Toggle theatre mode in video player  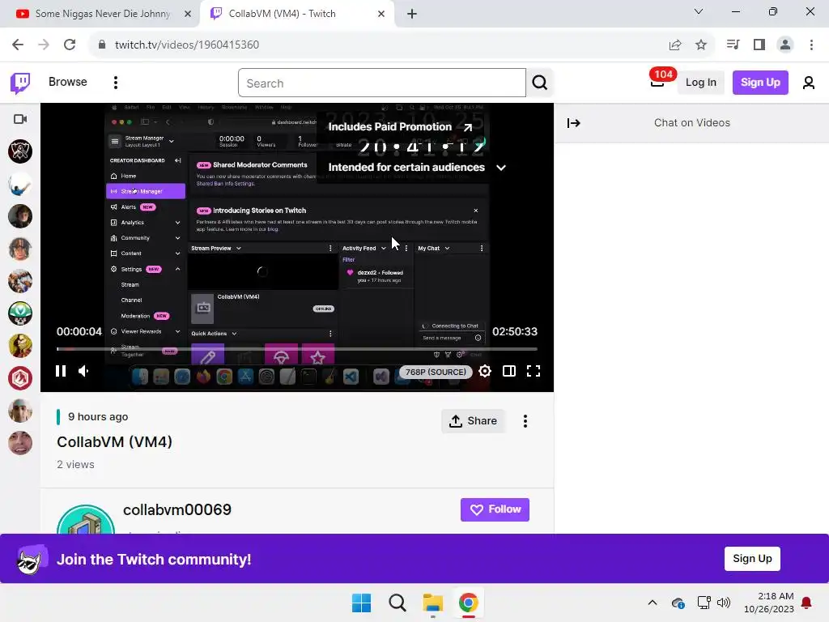[509, 371]
